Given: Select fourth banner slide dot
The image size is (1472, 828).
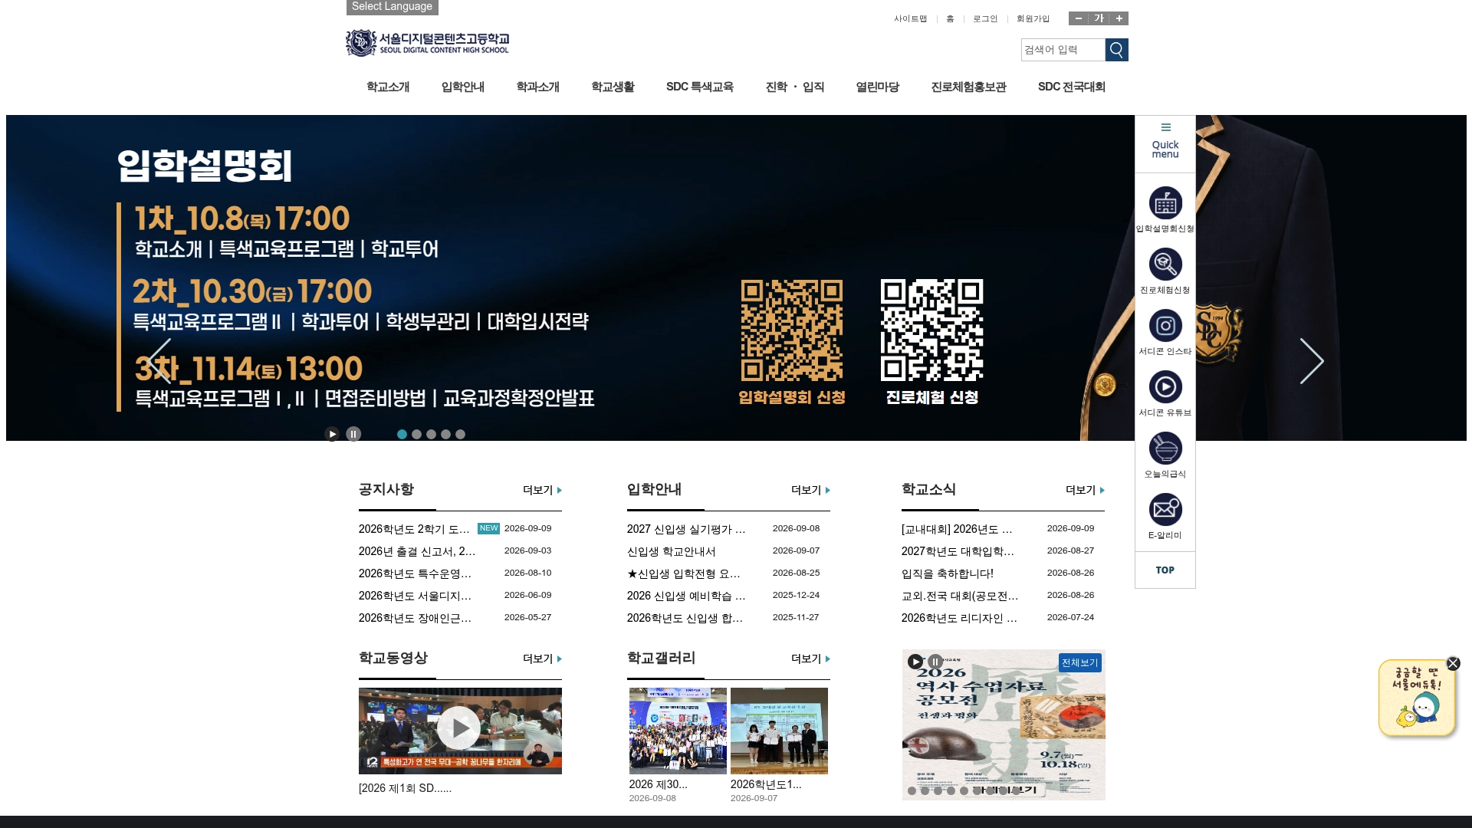Looking at the screenshot, I should 445,434.
